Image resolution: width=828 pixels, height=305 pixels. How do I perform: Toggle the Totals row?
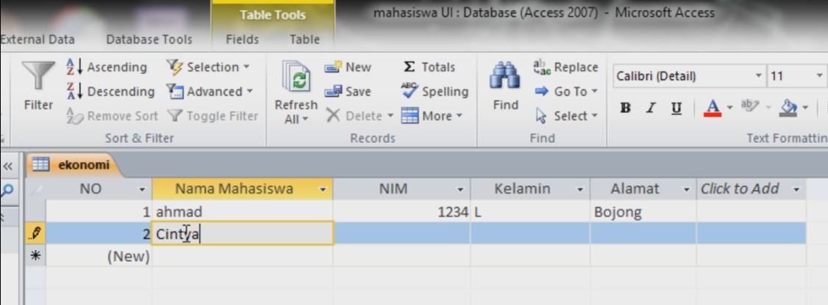[x=428, y=67]
